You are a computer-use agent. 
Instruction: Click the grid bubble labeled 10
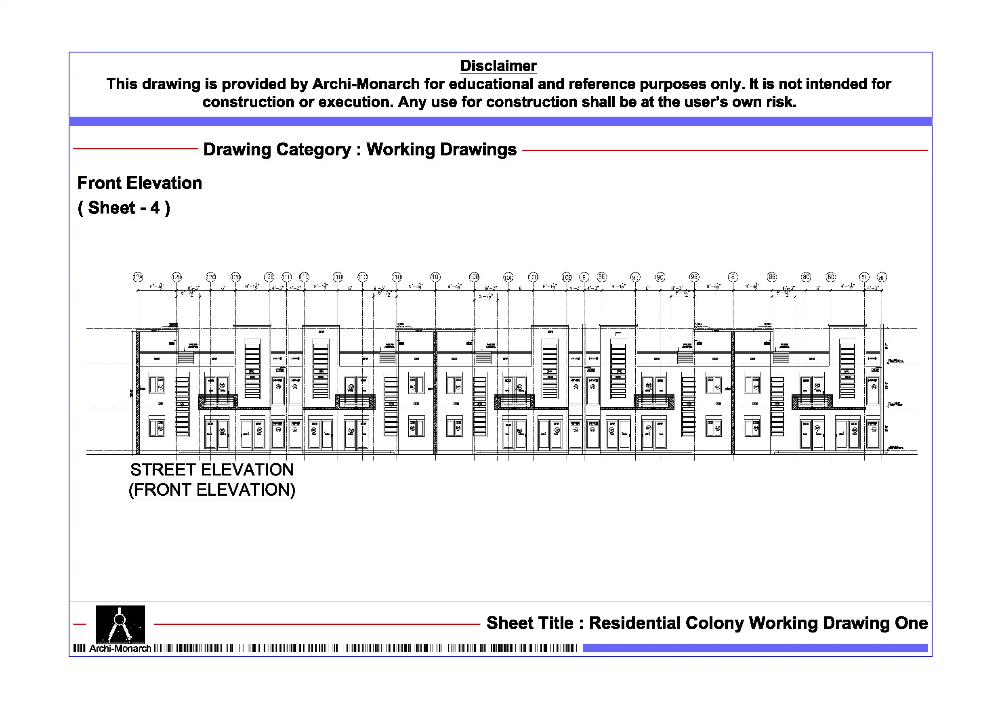[435, 277]
